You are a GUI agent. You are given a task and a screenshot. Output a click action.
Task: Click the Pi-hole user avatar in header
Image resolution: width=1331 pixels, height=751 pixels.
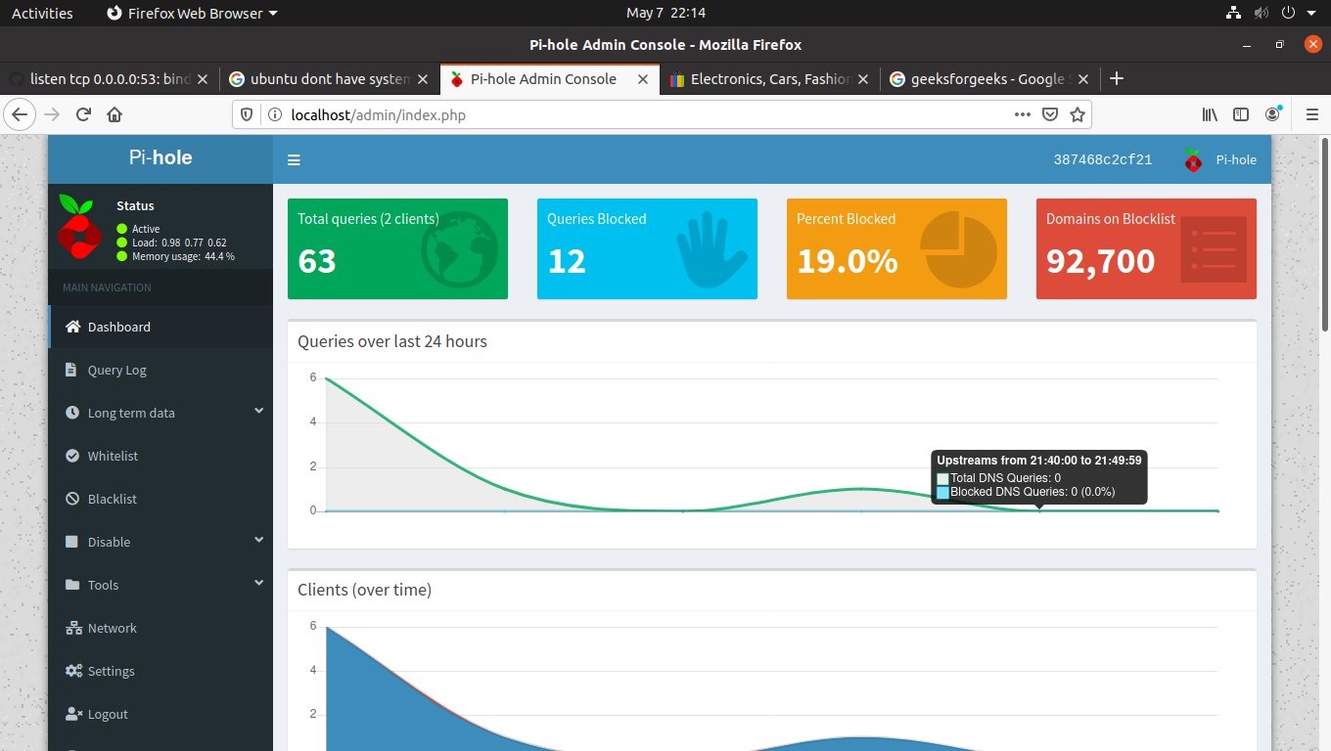pyautogui.click(x=1193, y=159)
